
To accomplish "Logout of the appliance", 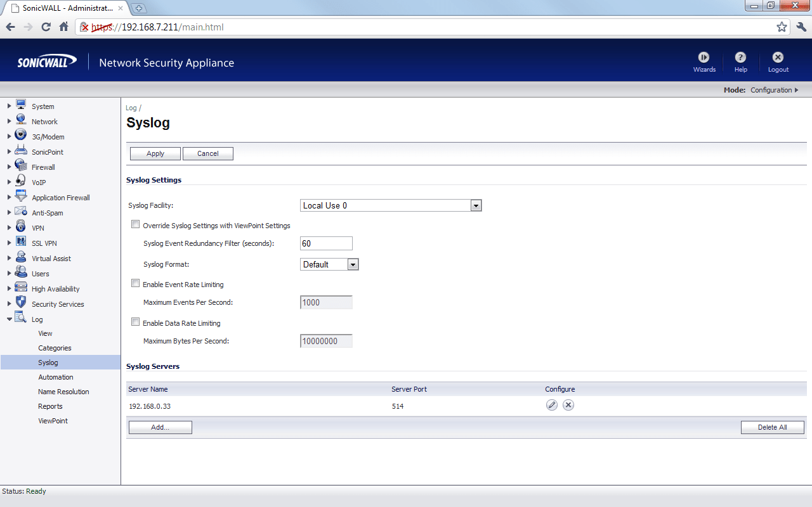I will coord(777,61).
